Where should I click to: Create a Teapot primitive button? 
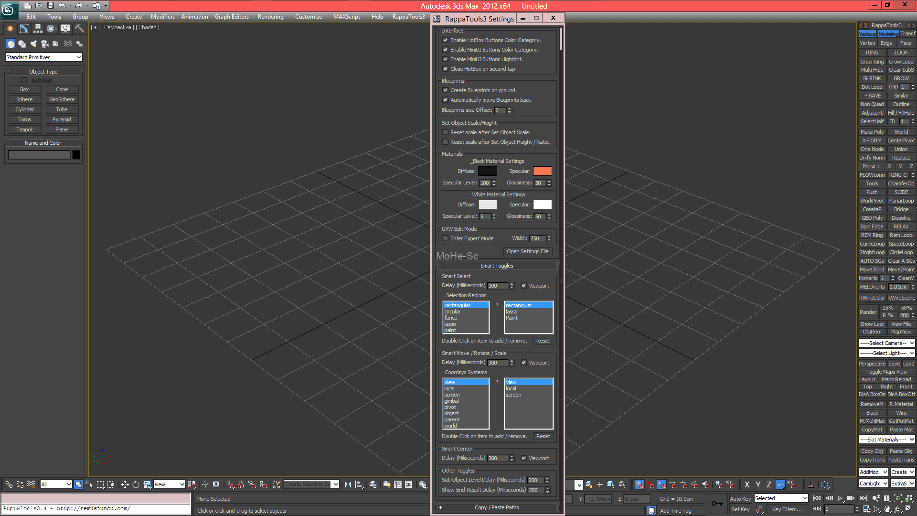[24, 129]
